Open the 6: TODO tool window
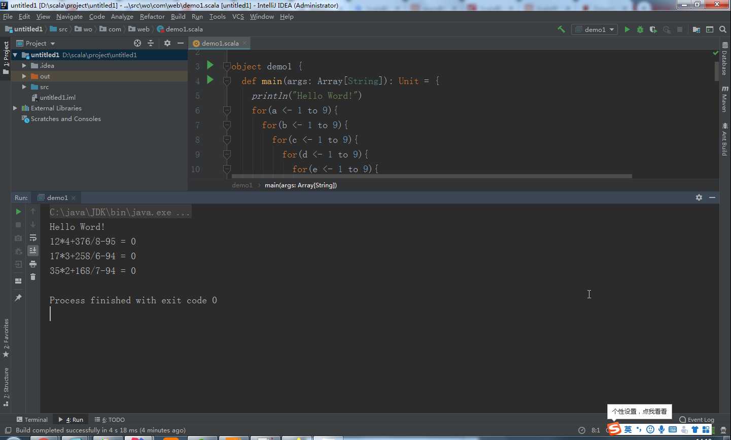The width and height of the screenshot is (731, 440). (110, 419)
